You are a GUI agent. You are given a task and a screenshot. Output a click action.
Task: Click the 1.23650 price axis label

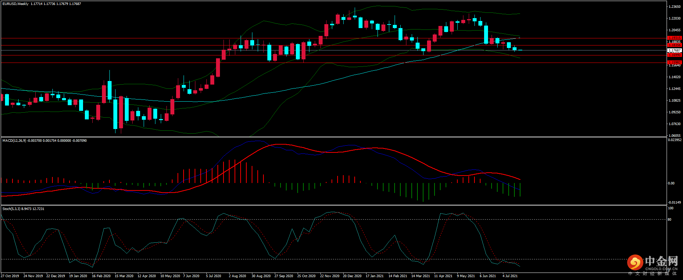point(674,7)
